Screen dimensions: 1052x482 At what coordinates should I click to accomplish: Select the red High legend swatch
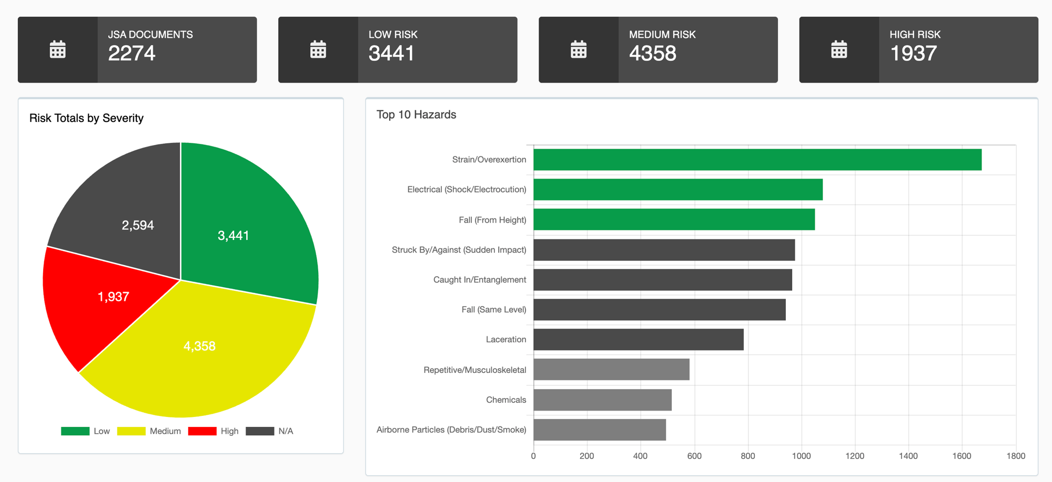click(201, 431)
